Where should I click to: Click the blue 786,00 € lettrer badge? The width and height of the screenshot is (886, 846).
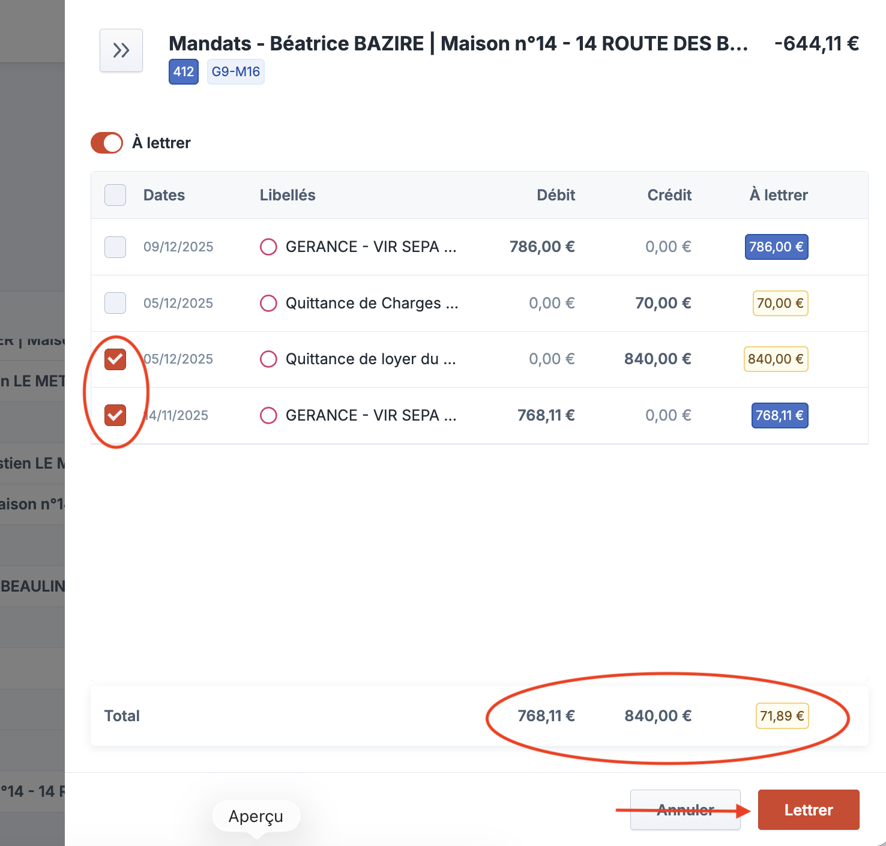[776, 247]
